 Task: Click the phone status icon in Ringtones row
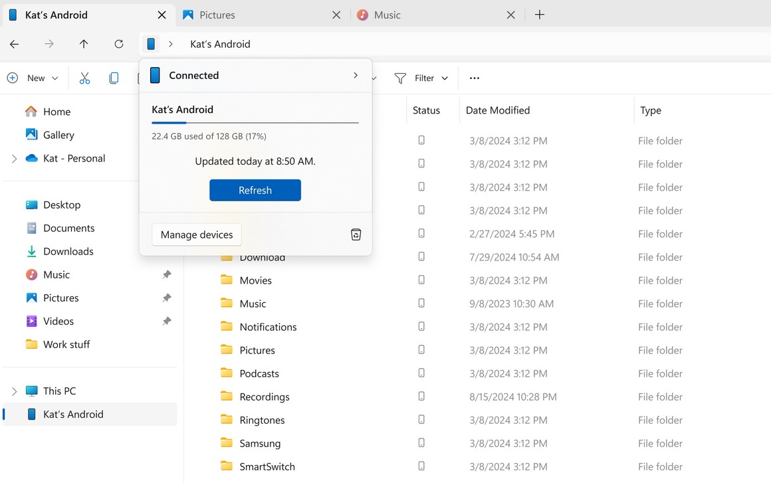[421, 420]
